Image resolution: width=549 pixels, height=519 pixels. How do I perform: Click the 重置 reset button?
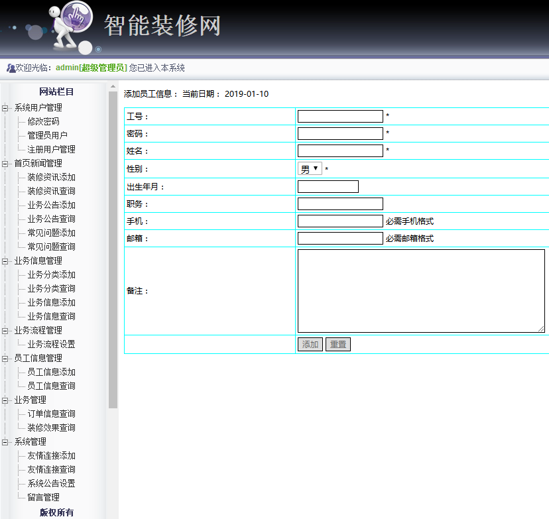tap(338, 345)
